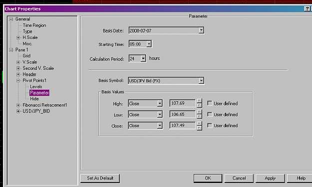Click the Cancel button
Viewport: 312px width, 187px height.
(x=239, y=178)
